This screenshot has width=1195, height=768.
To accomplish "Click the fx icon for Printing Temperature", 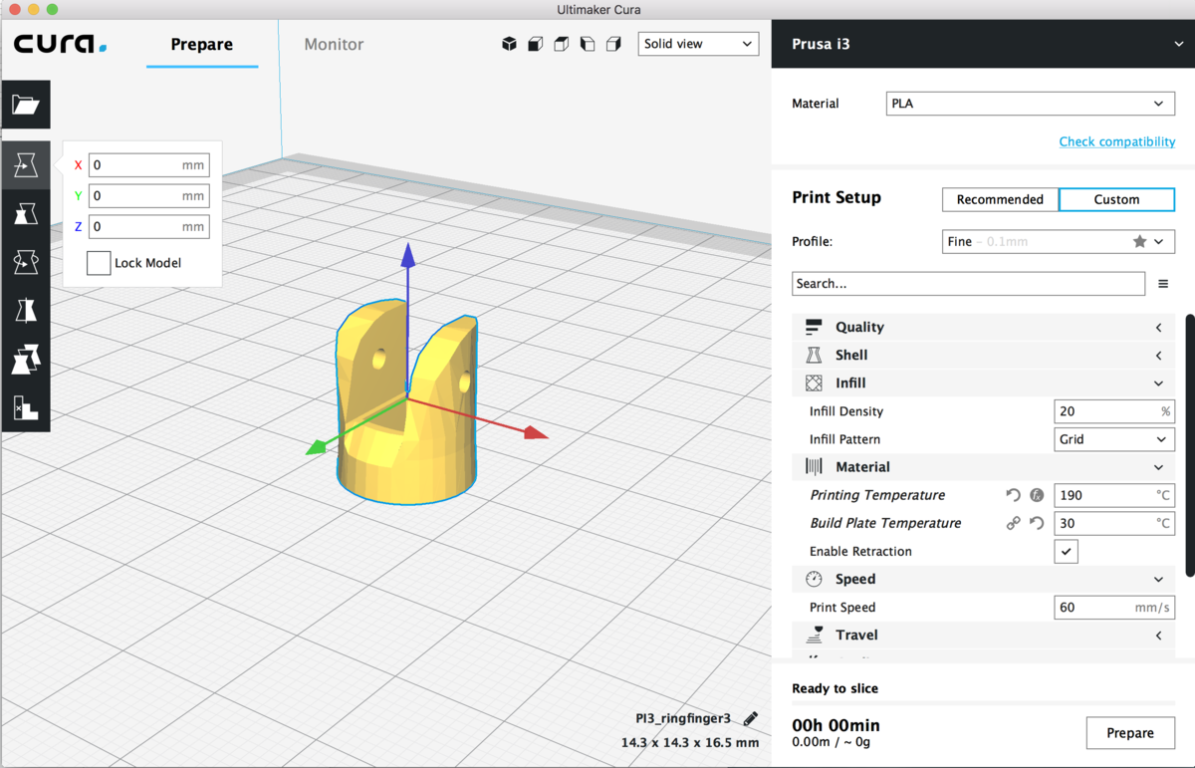I will pos(1038,495).
